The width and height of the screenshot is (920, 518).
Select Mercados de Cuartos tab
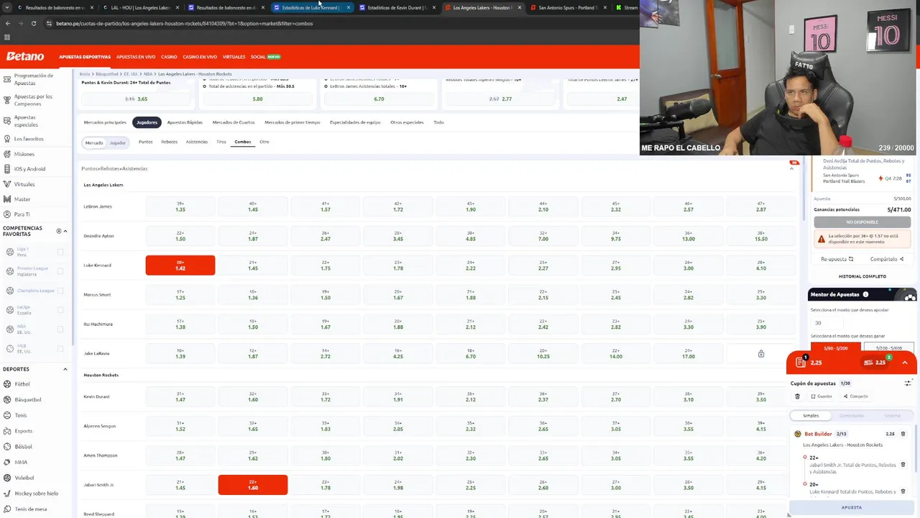[x=234, y=122]
